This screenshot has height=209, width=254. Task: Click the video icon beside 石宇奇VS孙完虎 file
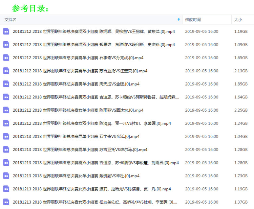tap(6, 58)
